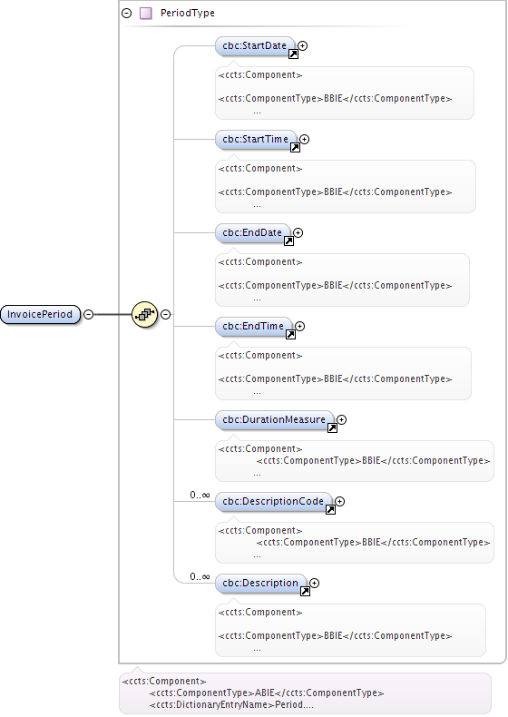Image resolution: width=508 pixels, height=717 pixels.
Task: Collapse the PeriodType container
Action: (127, 14)
